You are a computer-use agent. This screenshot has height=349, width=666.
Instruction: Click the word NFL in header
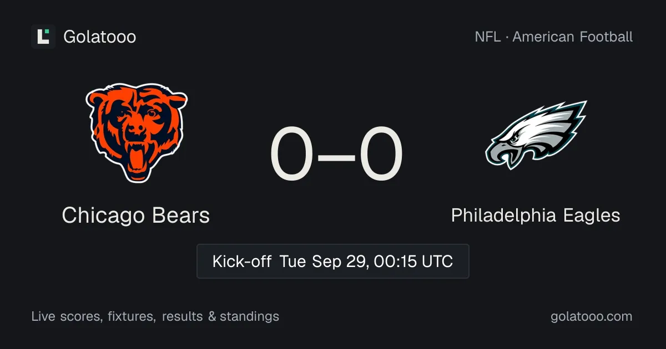click(x=487, y=37)
